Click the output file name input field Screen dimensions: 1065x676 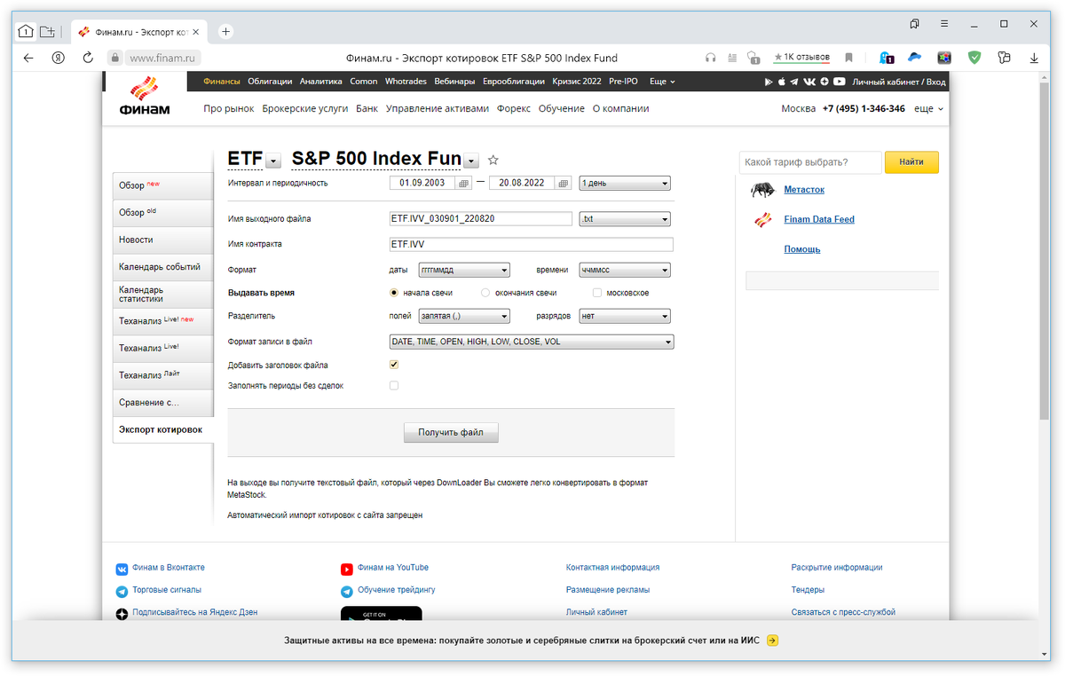pyautogui.click(x=481, y=219)
